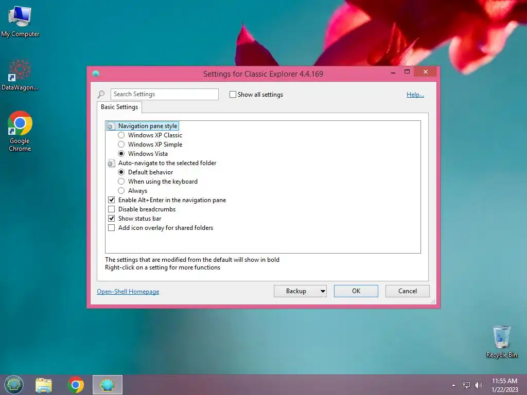527x395 pixels.
Task: Click the Backup button
Action: pos(296,291)
